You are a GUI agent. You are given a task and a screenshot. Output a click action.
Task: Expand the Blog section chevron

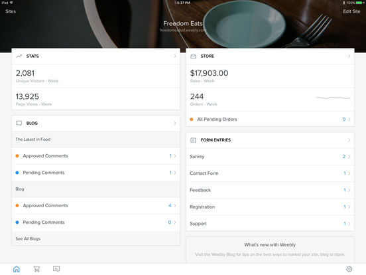(x=175, y=124)
